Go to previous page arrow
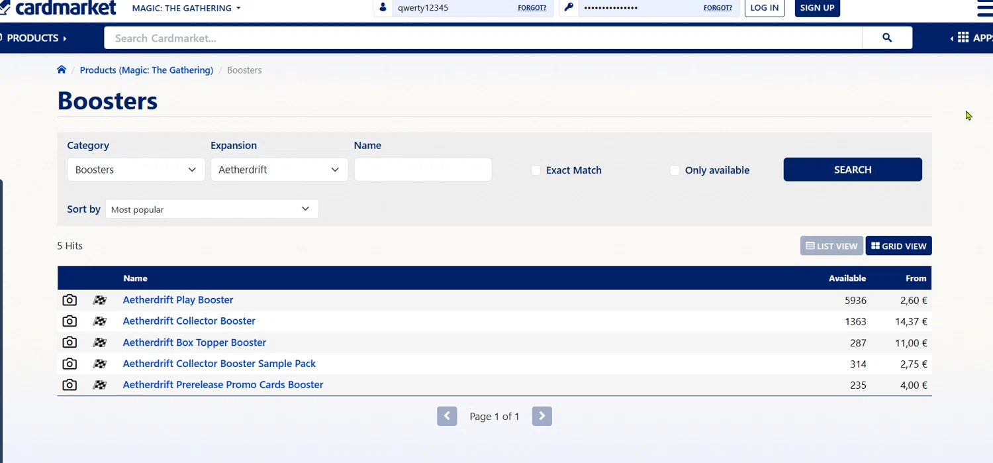 [x=447, y=416]
